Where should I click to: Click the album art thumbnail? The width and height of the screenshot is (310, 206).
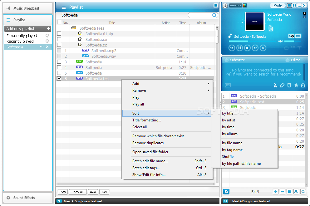[255, 21]
